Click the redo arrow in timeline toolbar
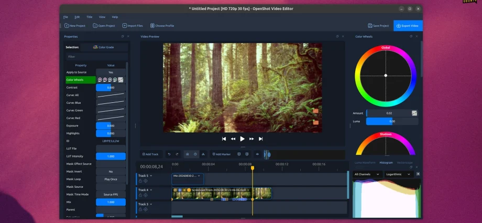The height and width of the screenshot is (223, 482). pos(177,154)
